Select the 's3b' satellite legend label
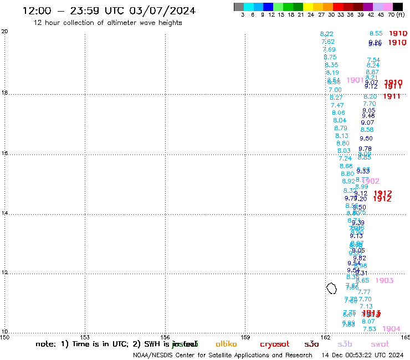The image size is (410, 360). click(345, 344)
